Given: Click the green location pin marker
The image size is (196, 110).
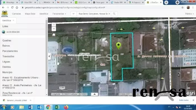Looking at the screenshot, I should pos(118,46).
